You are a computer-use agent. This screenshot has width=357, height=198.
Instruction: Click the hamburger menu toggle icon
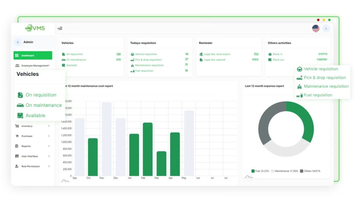(x=60, y=29)
